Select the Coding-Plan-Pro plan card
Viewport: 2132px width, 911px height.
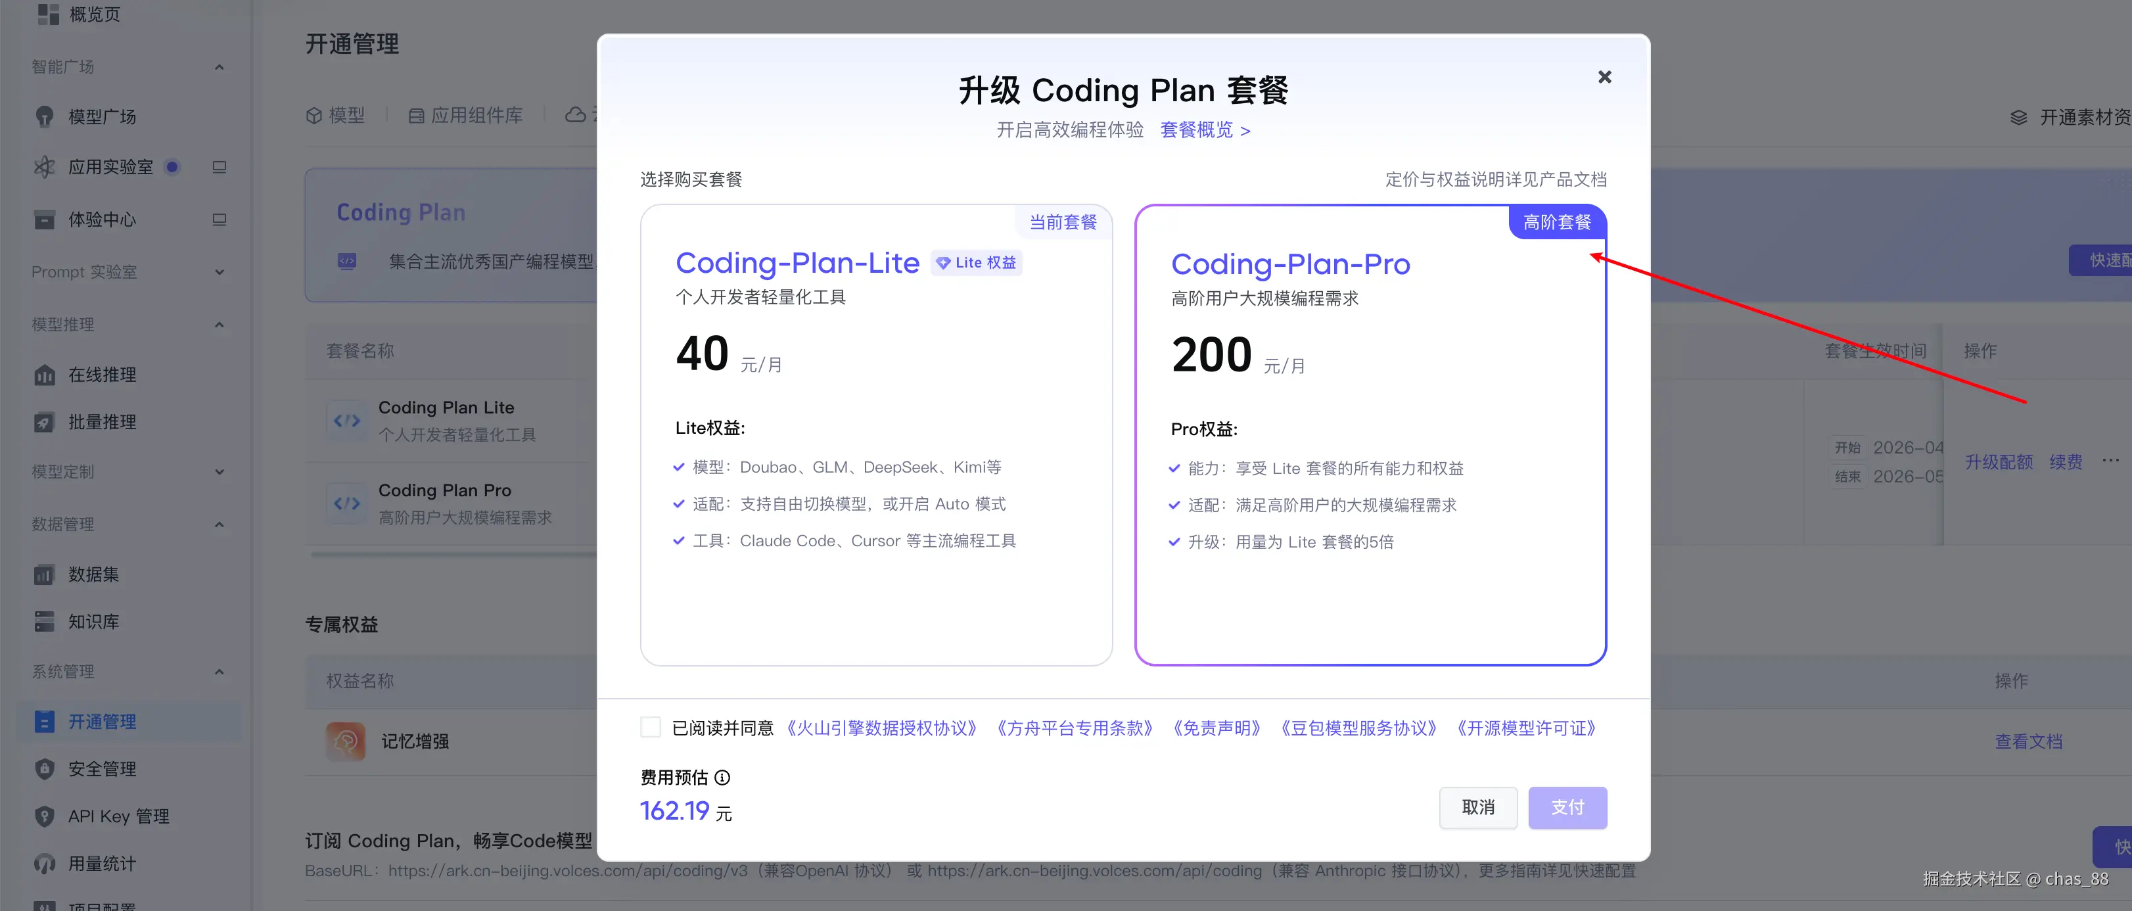(1370, 434)
